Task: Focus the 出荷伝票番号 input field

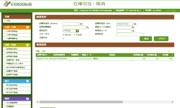Action: pyautogui.click(x=74, y=27)
